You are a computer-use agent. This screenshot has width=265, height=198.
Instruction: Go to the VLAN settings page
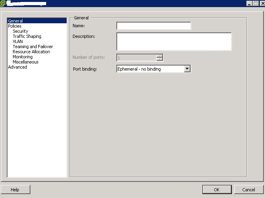click(x=18, y=41)
